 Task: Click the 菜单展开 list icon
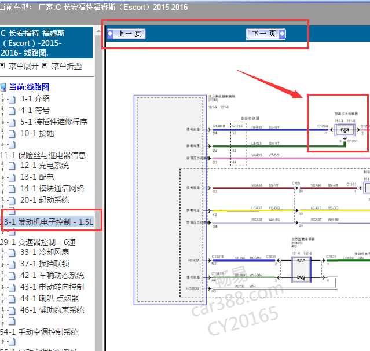click(2, 66)
